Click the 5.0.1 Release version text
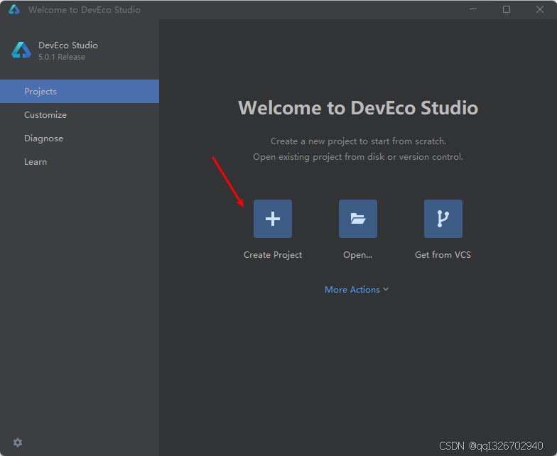This screenshot has width=557, height=456. click(62, 57)
